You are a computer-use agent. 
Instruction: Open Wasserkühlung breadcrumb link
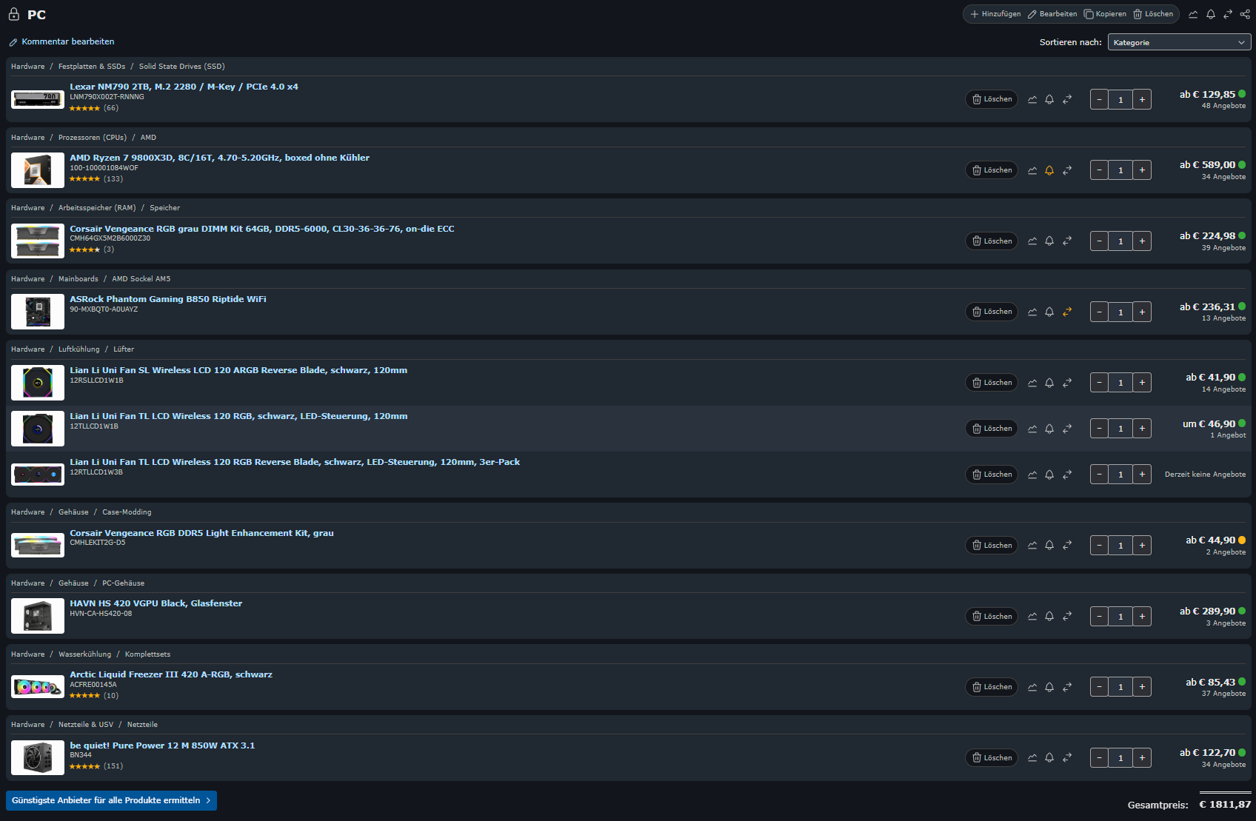[84, 654]
